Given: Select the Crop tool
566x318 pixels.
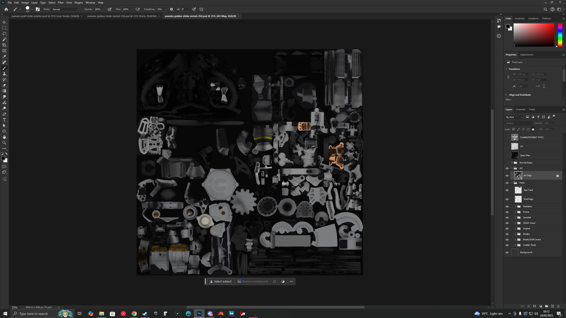Looking at the screenshot, I should [x=4, y=45].
